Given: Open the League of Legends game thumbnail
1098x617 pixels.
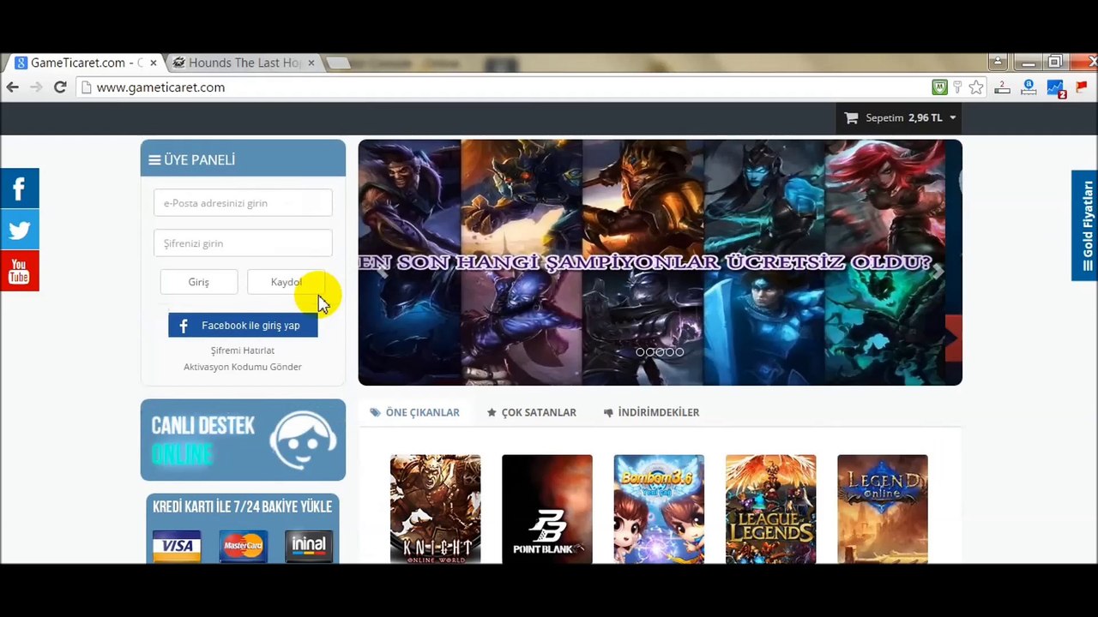Looking at the screenshot, I should click(771, 509).
